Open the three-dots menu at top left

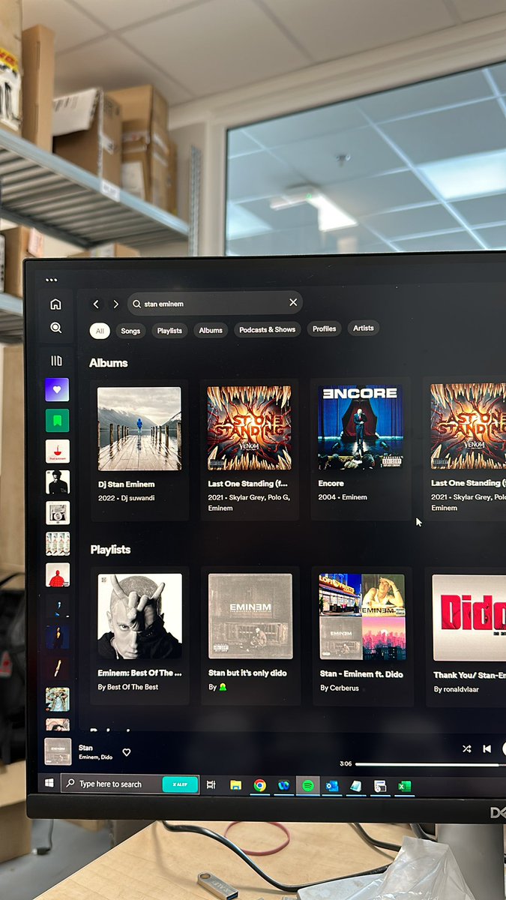(51, 280)
